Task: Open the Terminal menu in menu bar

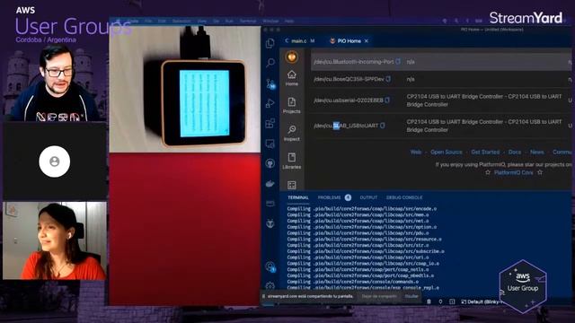Action: click(248, 21)
